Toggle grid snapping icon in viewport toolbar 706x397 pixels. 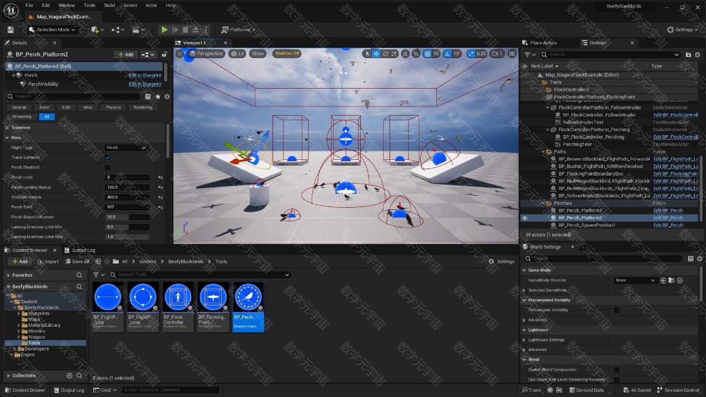(x=428, y=54)
